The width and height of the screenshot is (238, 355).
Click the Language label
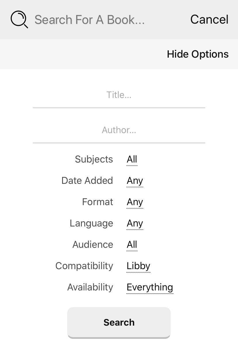tap(91, 223)
